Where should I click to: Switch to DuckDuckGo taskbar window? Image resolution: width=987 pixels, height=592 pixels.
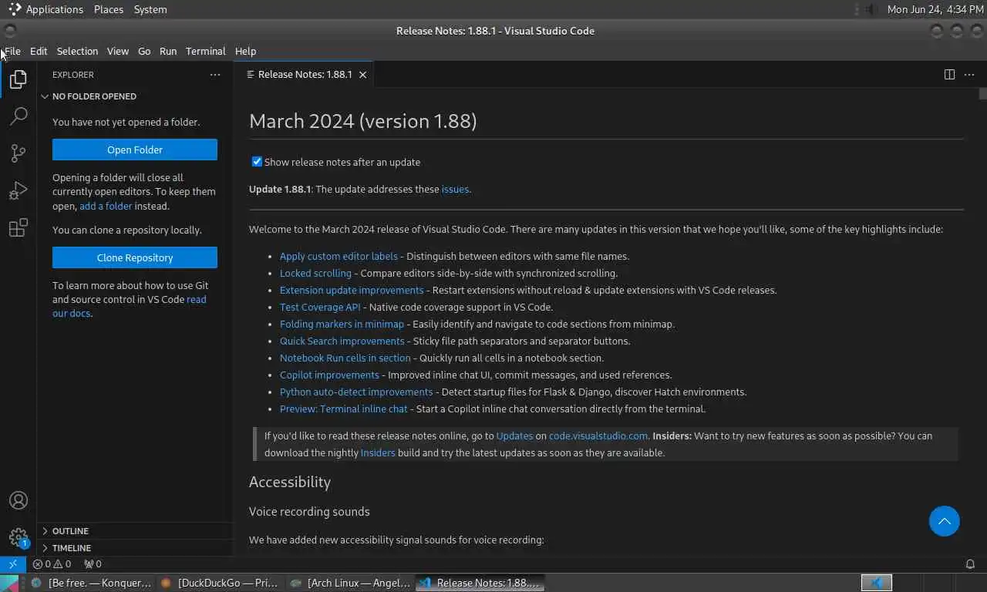click(x=221, y=583)
